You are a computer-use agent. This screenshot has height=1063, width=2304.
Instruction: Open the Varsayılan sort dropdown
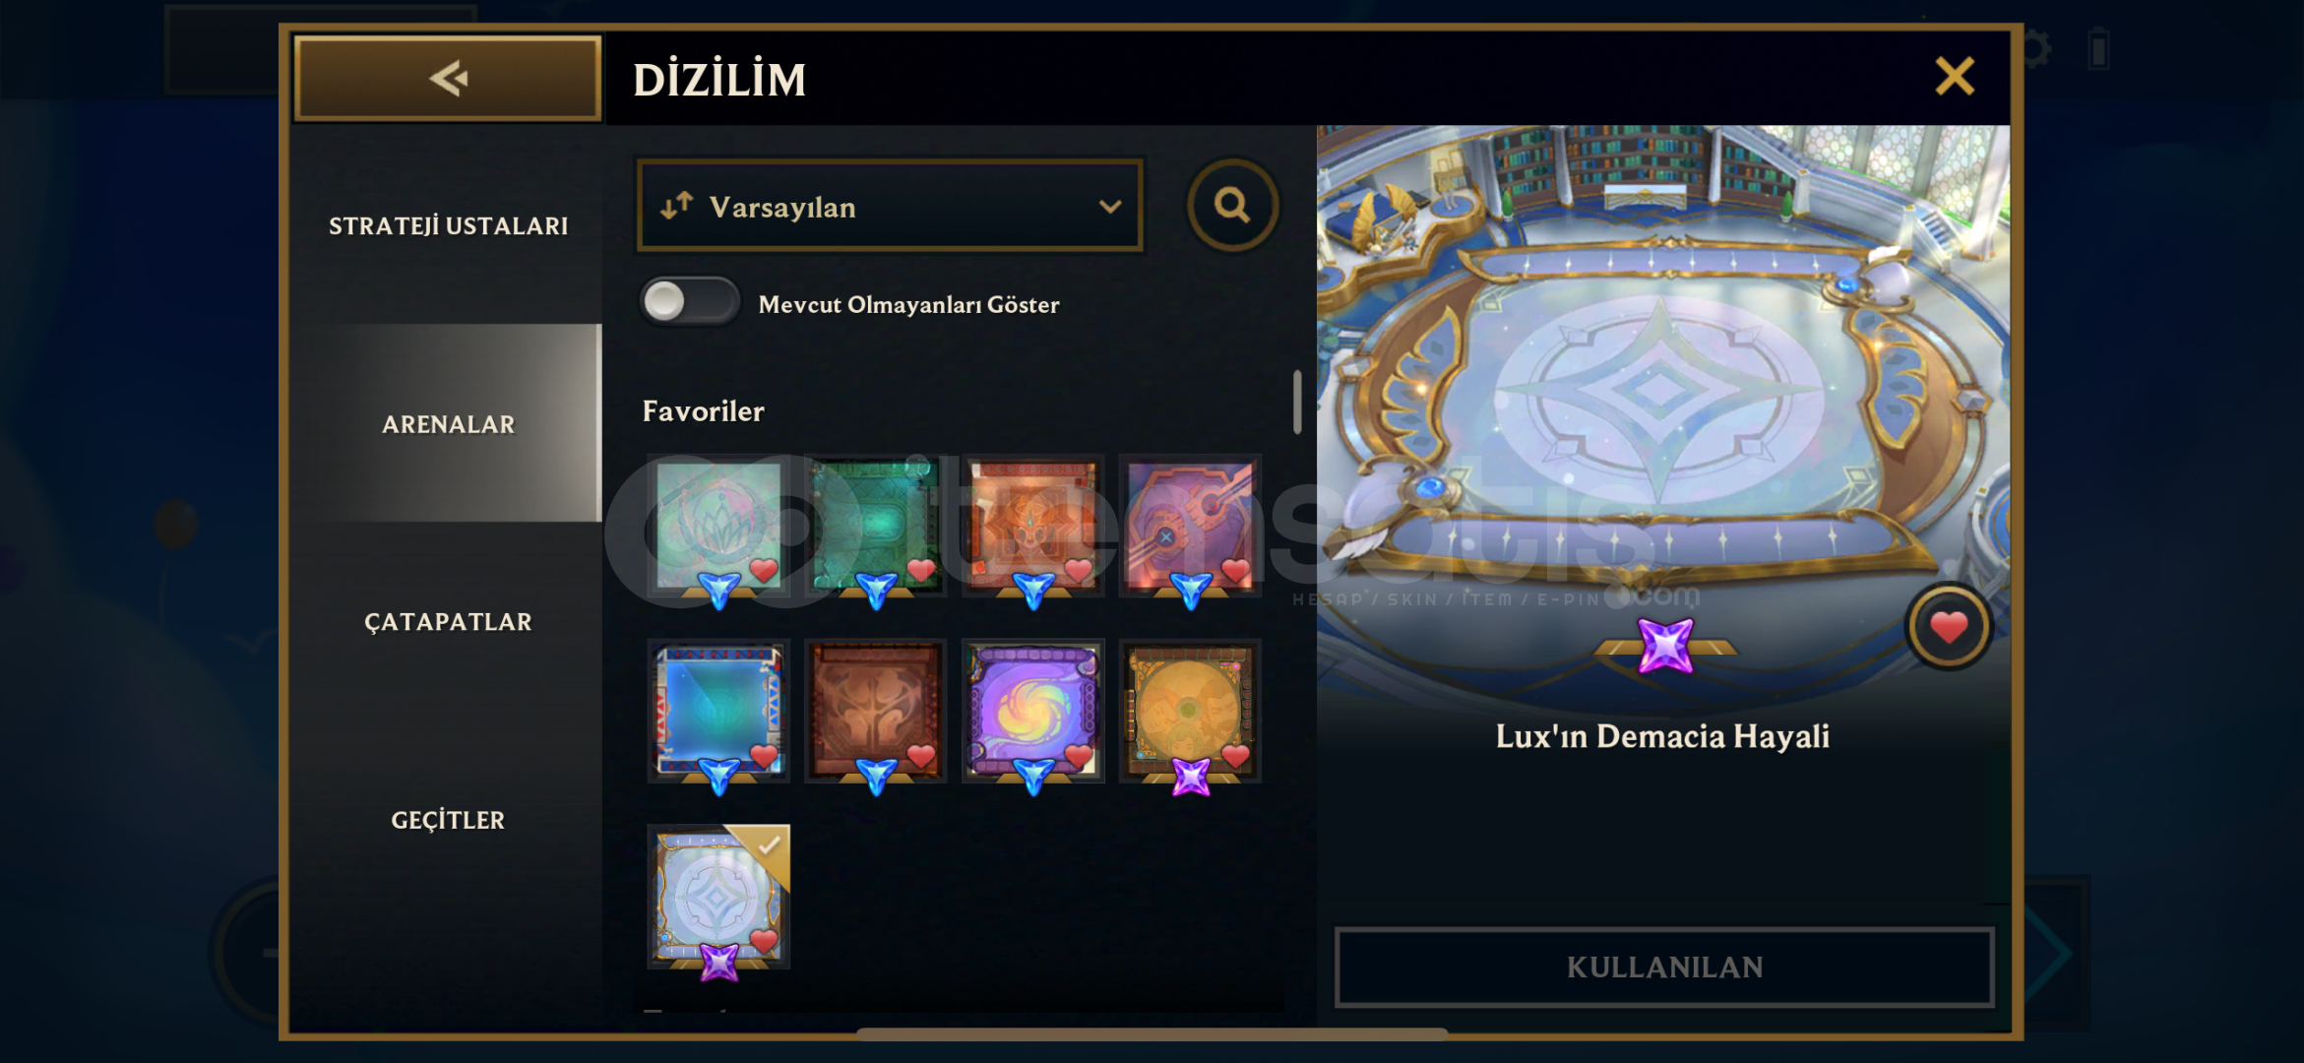tap(890, 206)
